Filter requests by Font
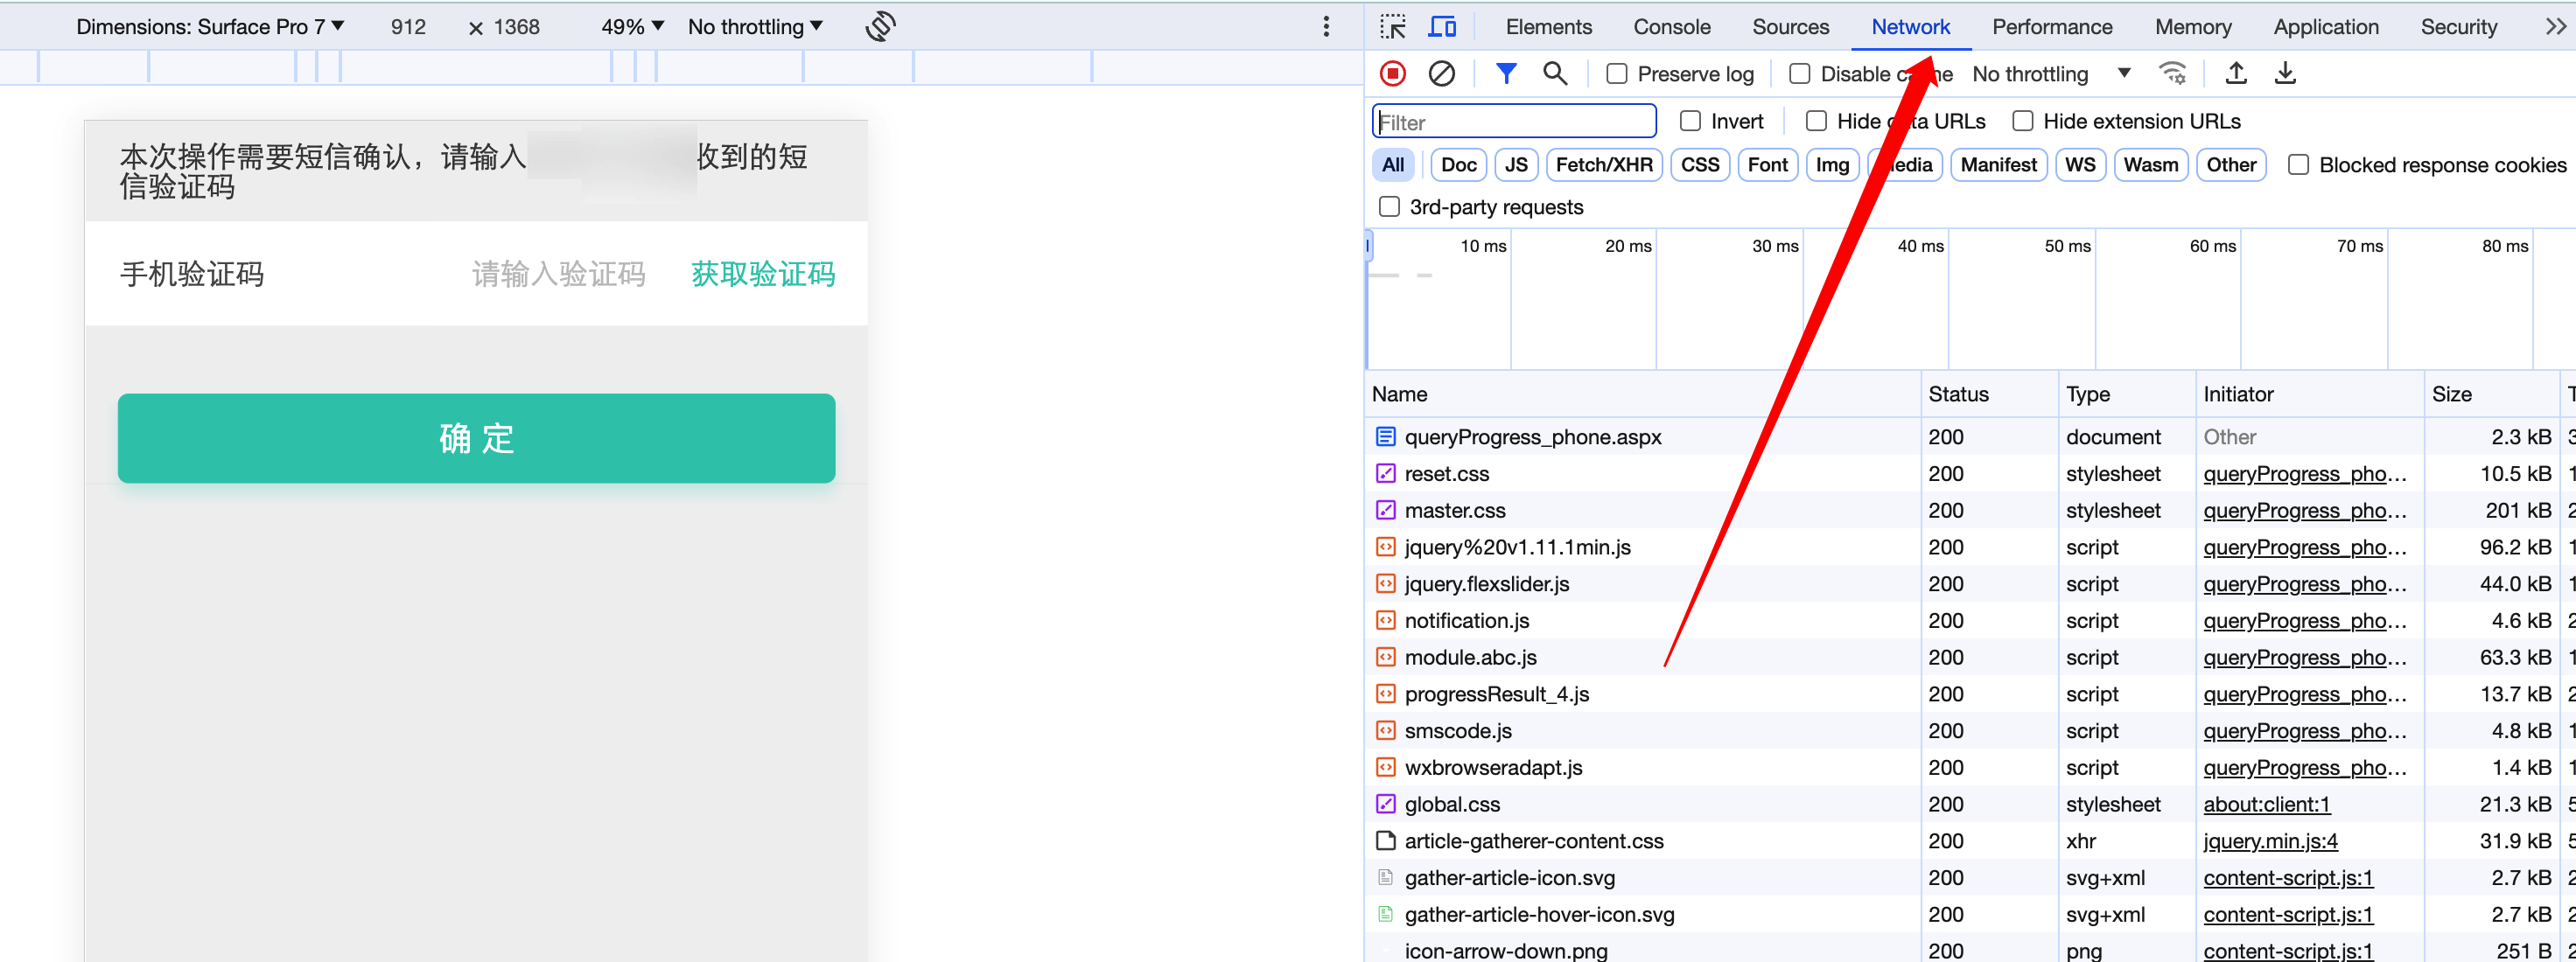2576x962 pixels. click(x=1767, y=165)
